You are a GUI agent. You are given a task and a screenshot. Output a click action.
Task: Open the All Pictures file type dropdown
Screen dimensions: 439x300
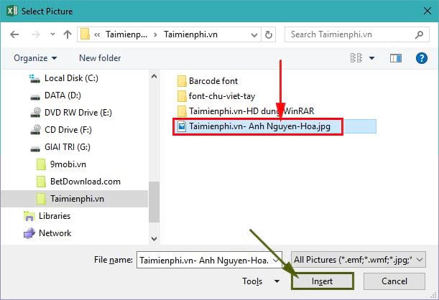(359, 260)
